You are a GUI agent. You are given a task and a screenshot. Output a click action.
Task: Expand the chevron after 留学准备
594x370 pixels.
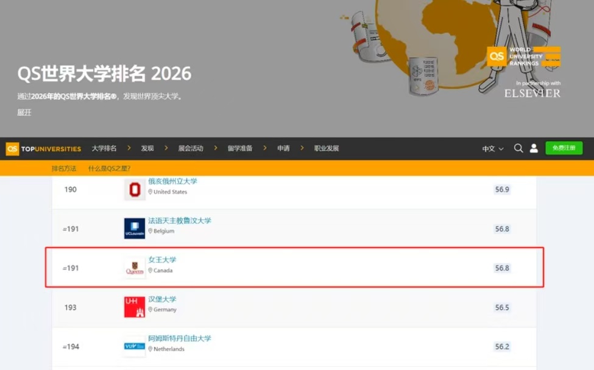(x=265, y=148)
